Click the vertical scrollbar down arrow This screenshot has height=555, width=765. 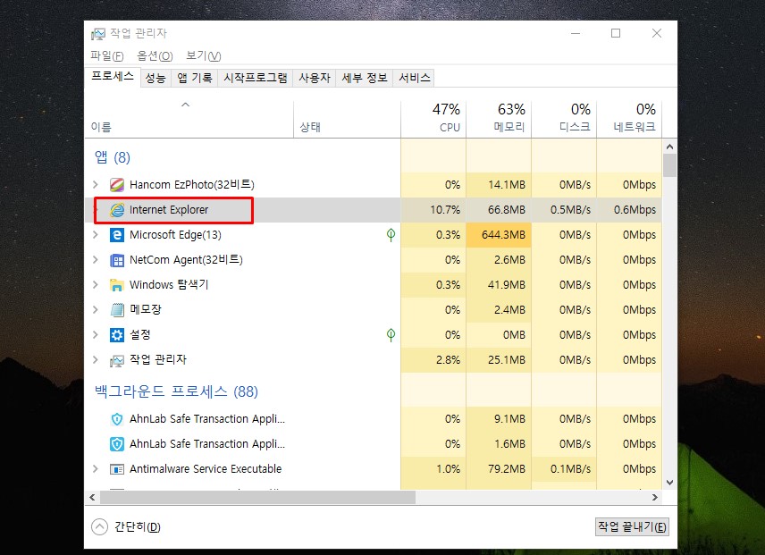click(x=669, y=483)
